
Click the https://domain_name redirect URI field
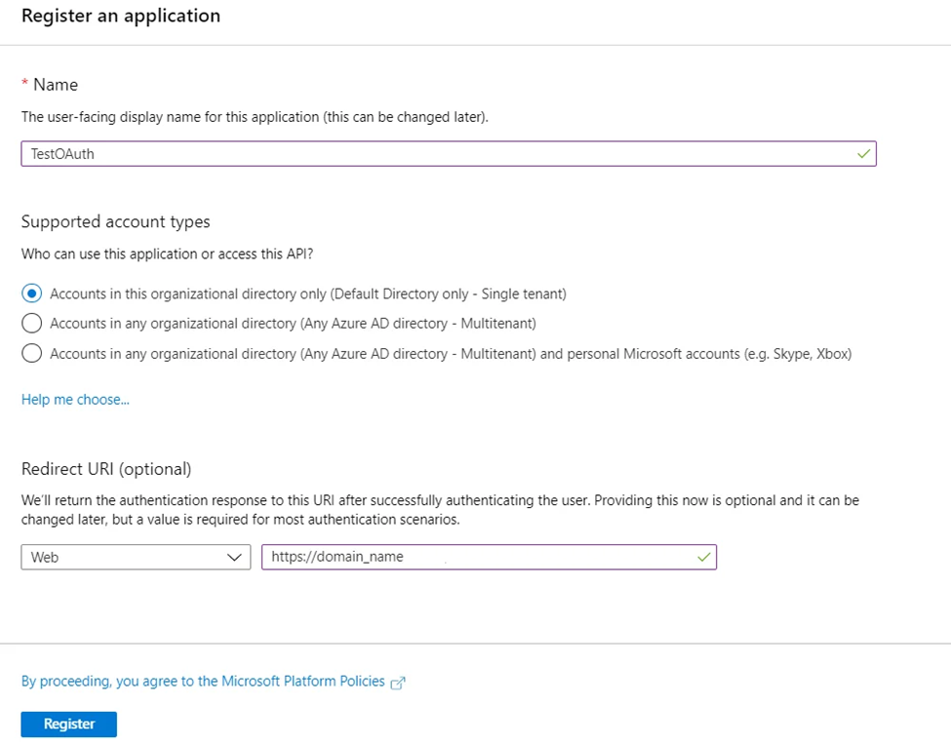489,557
